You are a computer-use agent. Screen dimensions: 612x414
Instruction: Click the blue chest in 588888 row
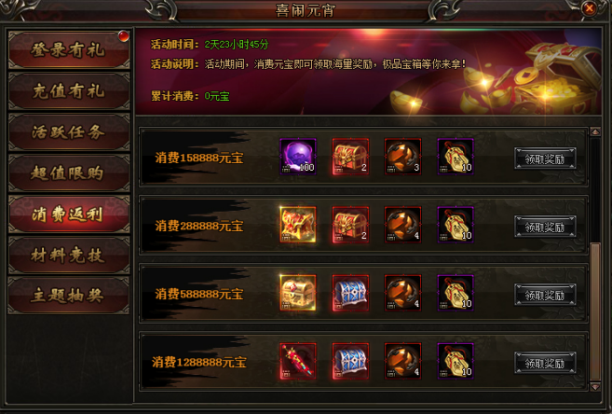coord(350,293)
